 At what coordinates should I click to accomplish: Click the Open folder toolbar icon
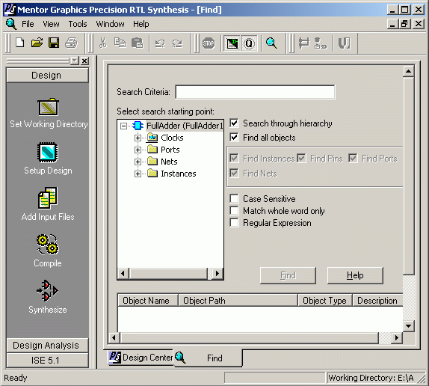coord(37,43)
